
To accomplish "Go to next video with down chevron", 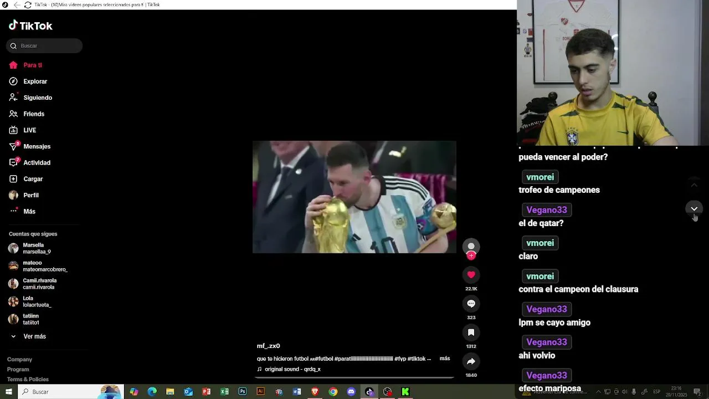I will 694,209.
